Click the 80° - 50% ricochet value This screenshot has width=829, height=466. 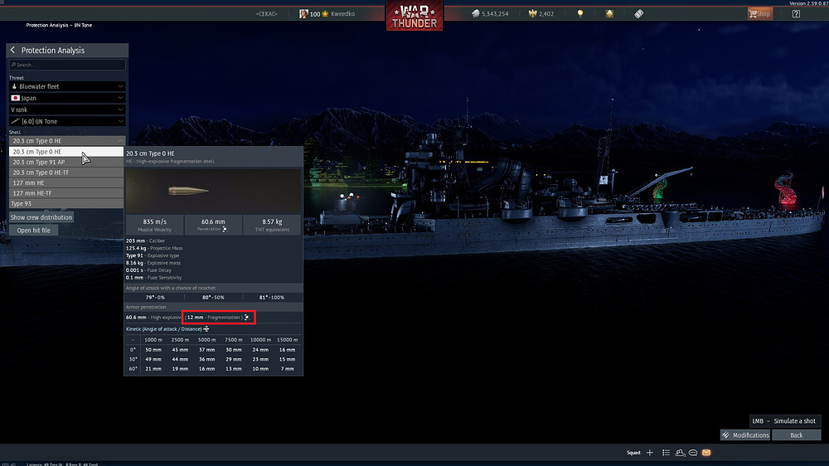click(213, 298)
